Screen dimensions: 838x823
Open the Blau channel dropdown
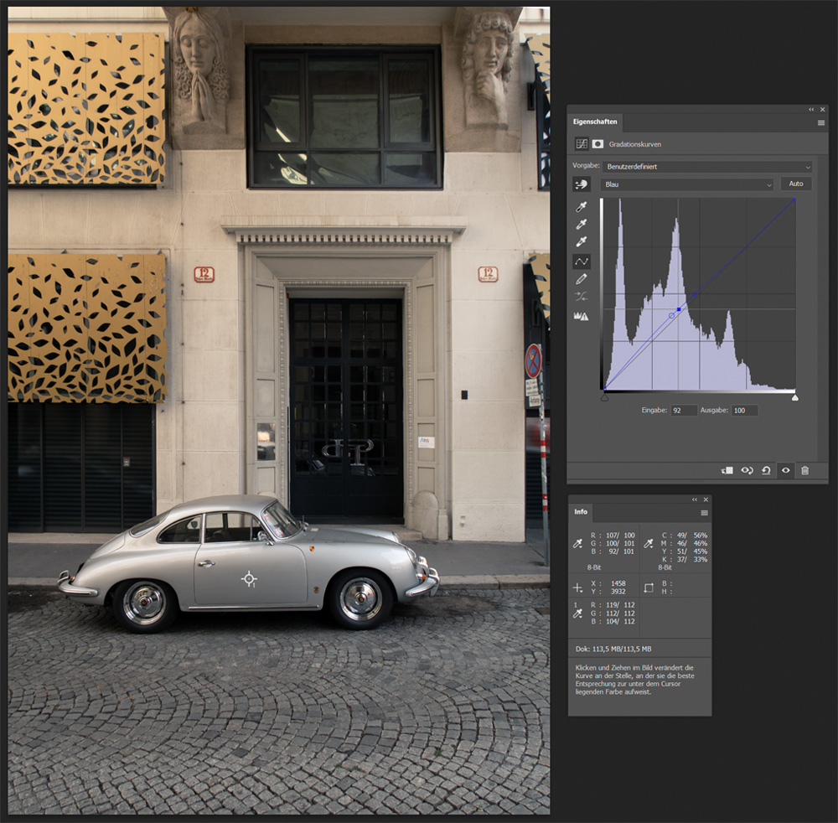687,184
